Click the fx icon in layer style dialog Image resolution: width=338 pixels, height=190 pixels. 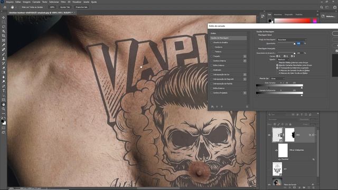[212, 107]
